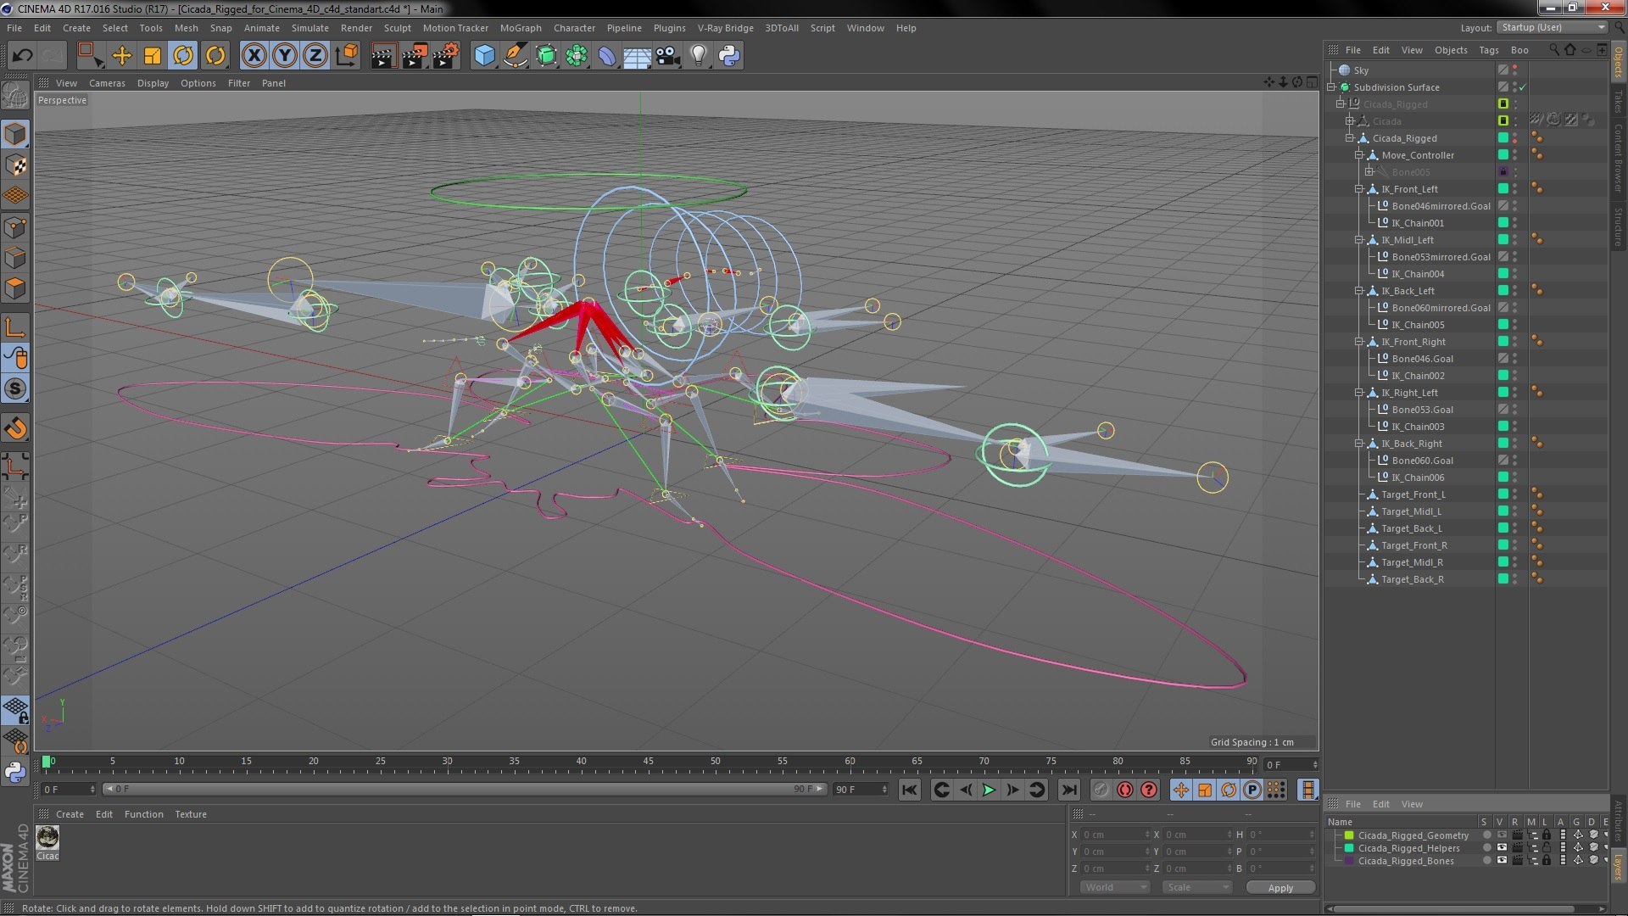Toggle Subdivision Surface enable checkmark
This screenshot has width=1628, height=916.
pos(1523,87)
